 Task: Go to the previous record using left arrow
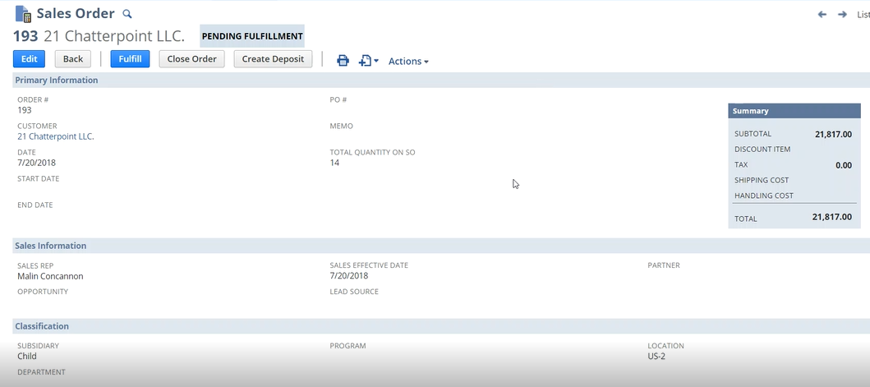[x=822, y=15]
